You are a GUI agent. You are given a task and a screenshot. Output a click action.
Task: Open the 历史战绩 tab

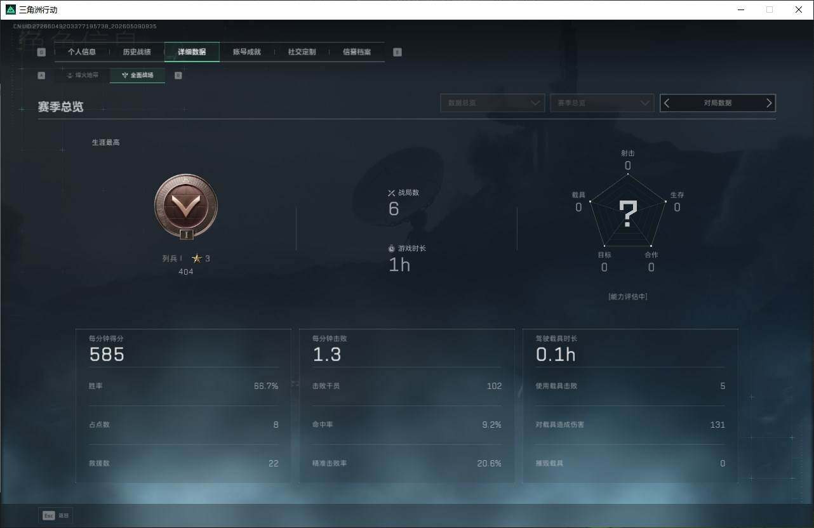137,52
